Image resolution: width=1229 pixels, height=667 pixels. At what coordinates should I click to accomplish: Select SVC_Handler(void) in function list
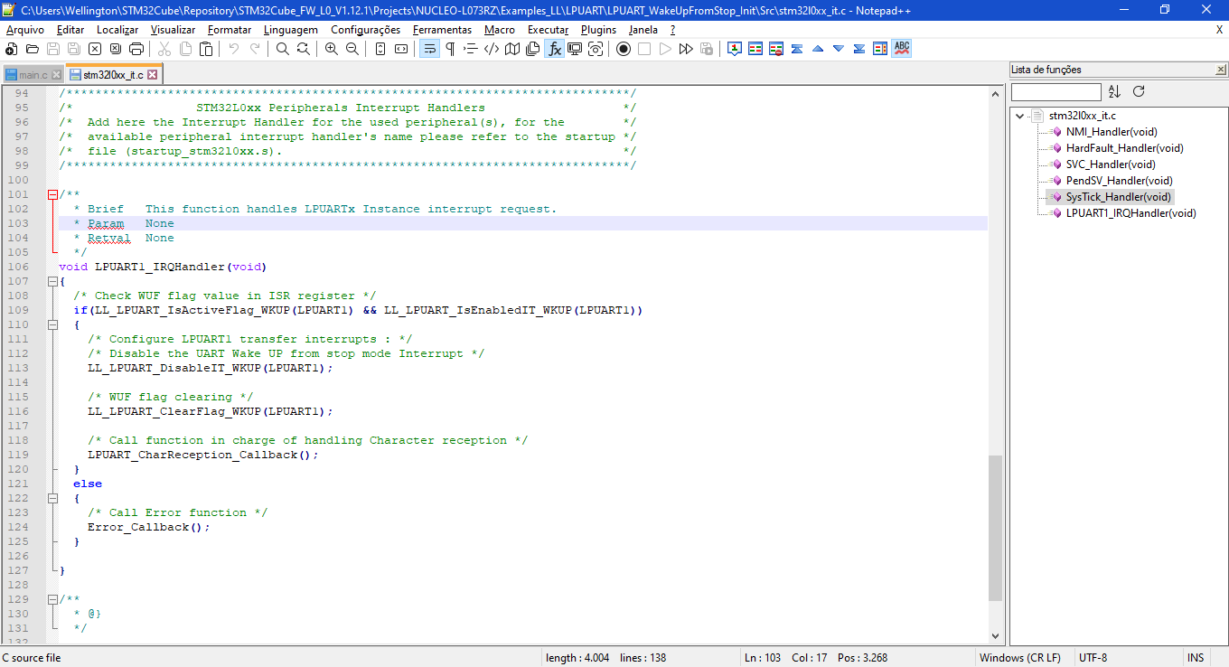pos(1111,164)
